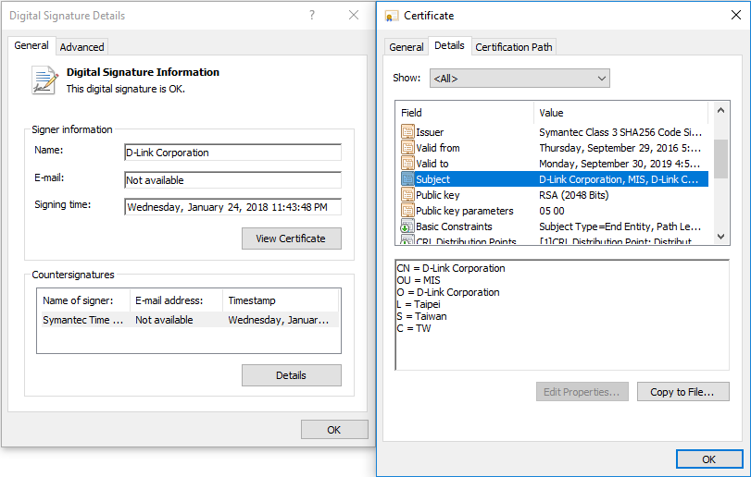Viewport: 751px width, 477px height.
Task: Click the Public key field icon
Action: 407,195
